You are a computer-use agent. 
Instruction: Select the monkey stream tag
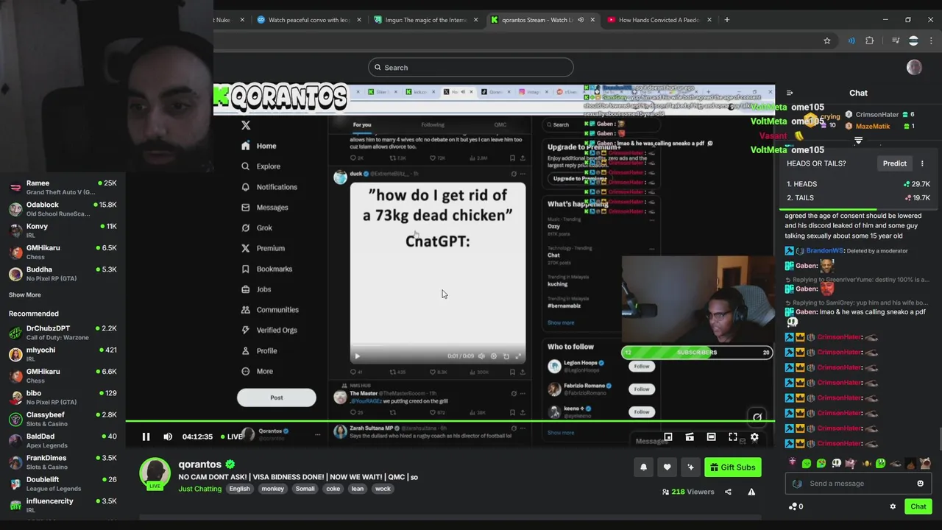(272, 489)
